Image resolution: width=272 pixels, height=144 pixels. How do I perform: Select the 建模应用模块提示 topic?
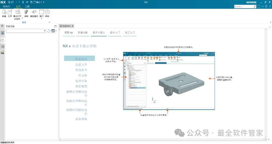tap(77, 94)
